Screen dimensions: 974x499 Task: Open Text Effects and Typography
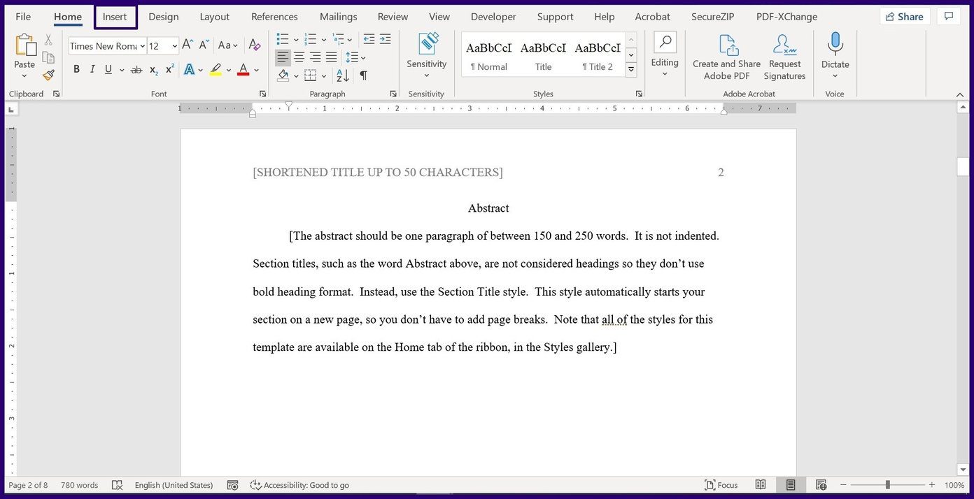click(x=189, y=70)
